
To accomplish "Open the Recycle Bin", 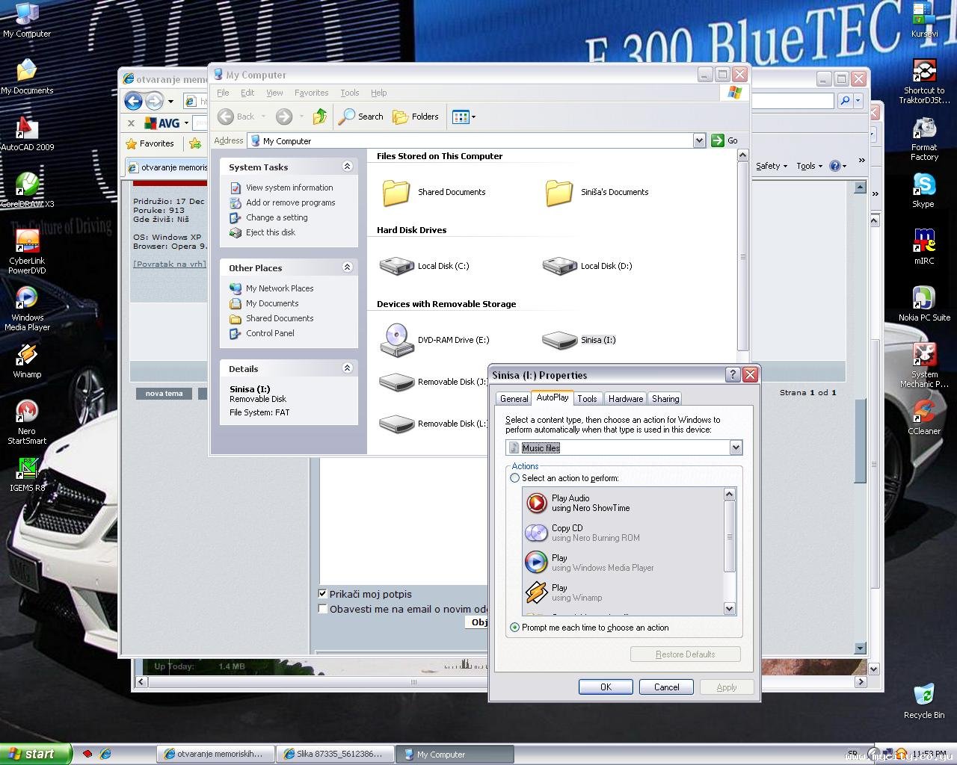I will tap(924, 701).
